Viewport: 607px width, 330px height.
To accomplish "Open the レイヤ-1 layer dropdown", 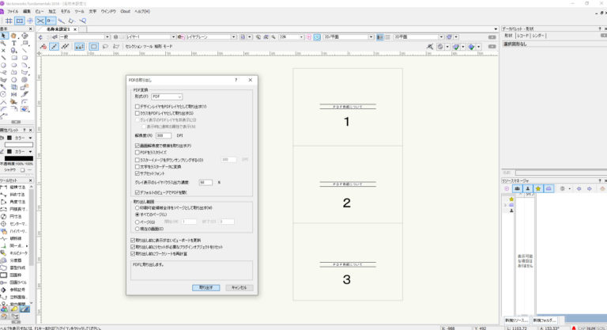I will point(149,37).
